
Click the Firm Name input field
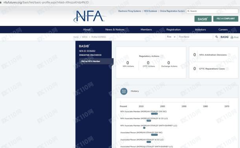195,37
